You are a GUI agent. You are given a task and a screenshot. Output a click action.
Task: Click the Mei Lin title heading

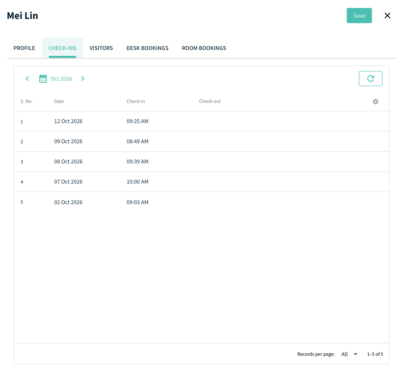(x=22, y=16)
